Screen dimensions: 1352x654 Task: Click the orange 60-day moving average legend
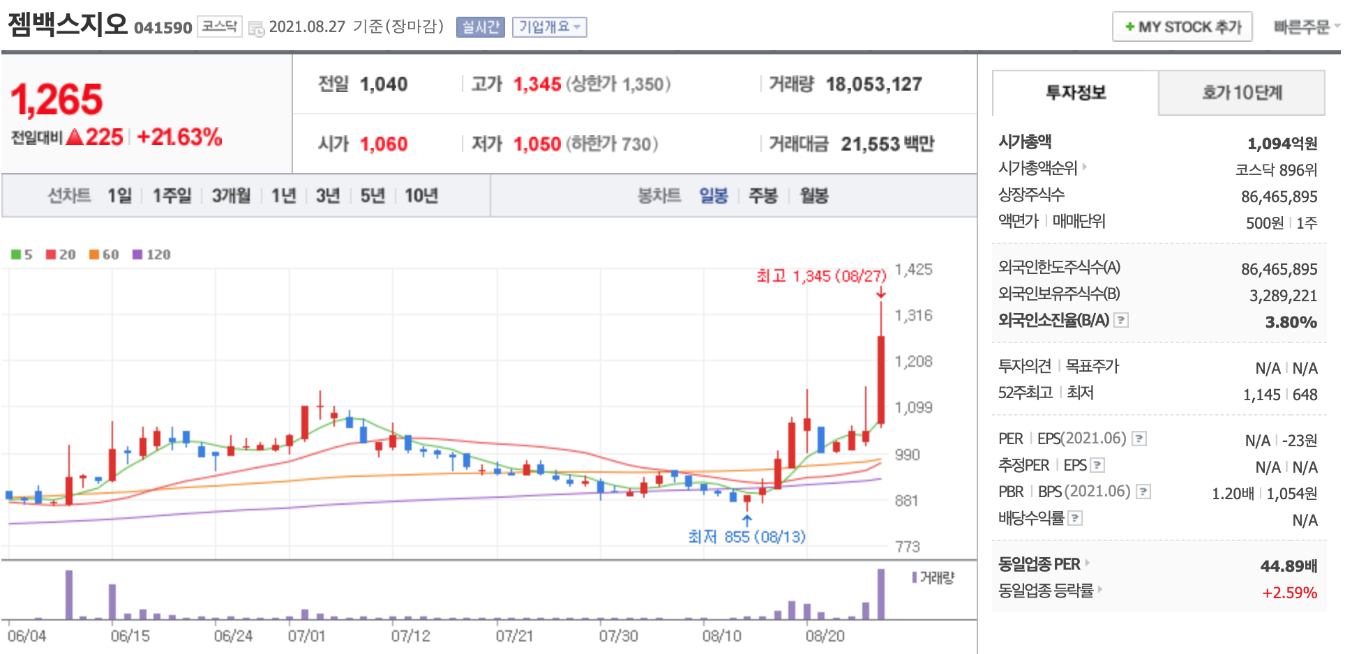tap(104, 254)
